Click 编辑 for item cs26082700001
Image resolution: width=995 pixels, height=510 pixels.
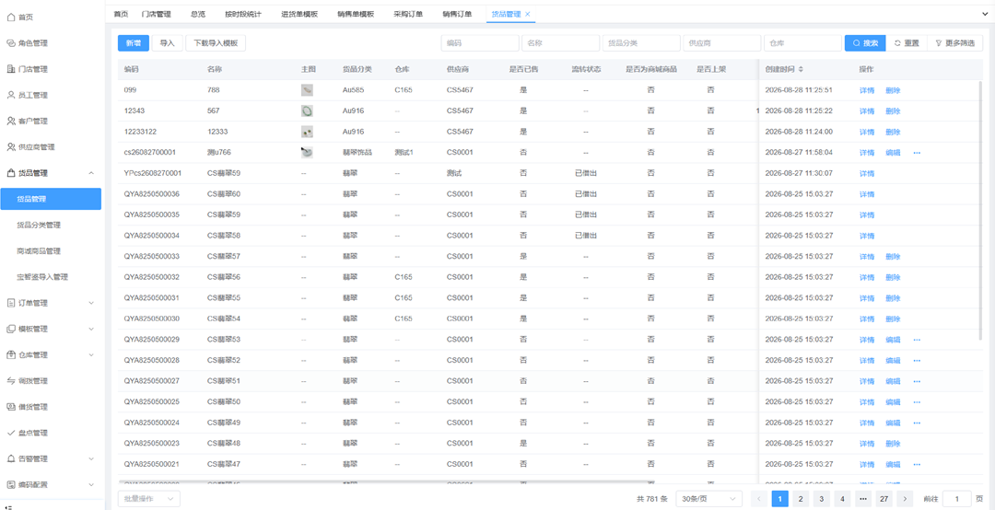[x=893, y=153]
